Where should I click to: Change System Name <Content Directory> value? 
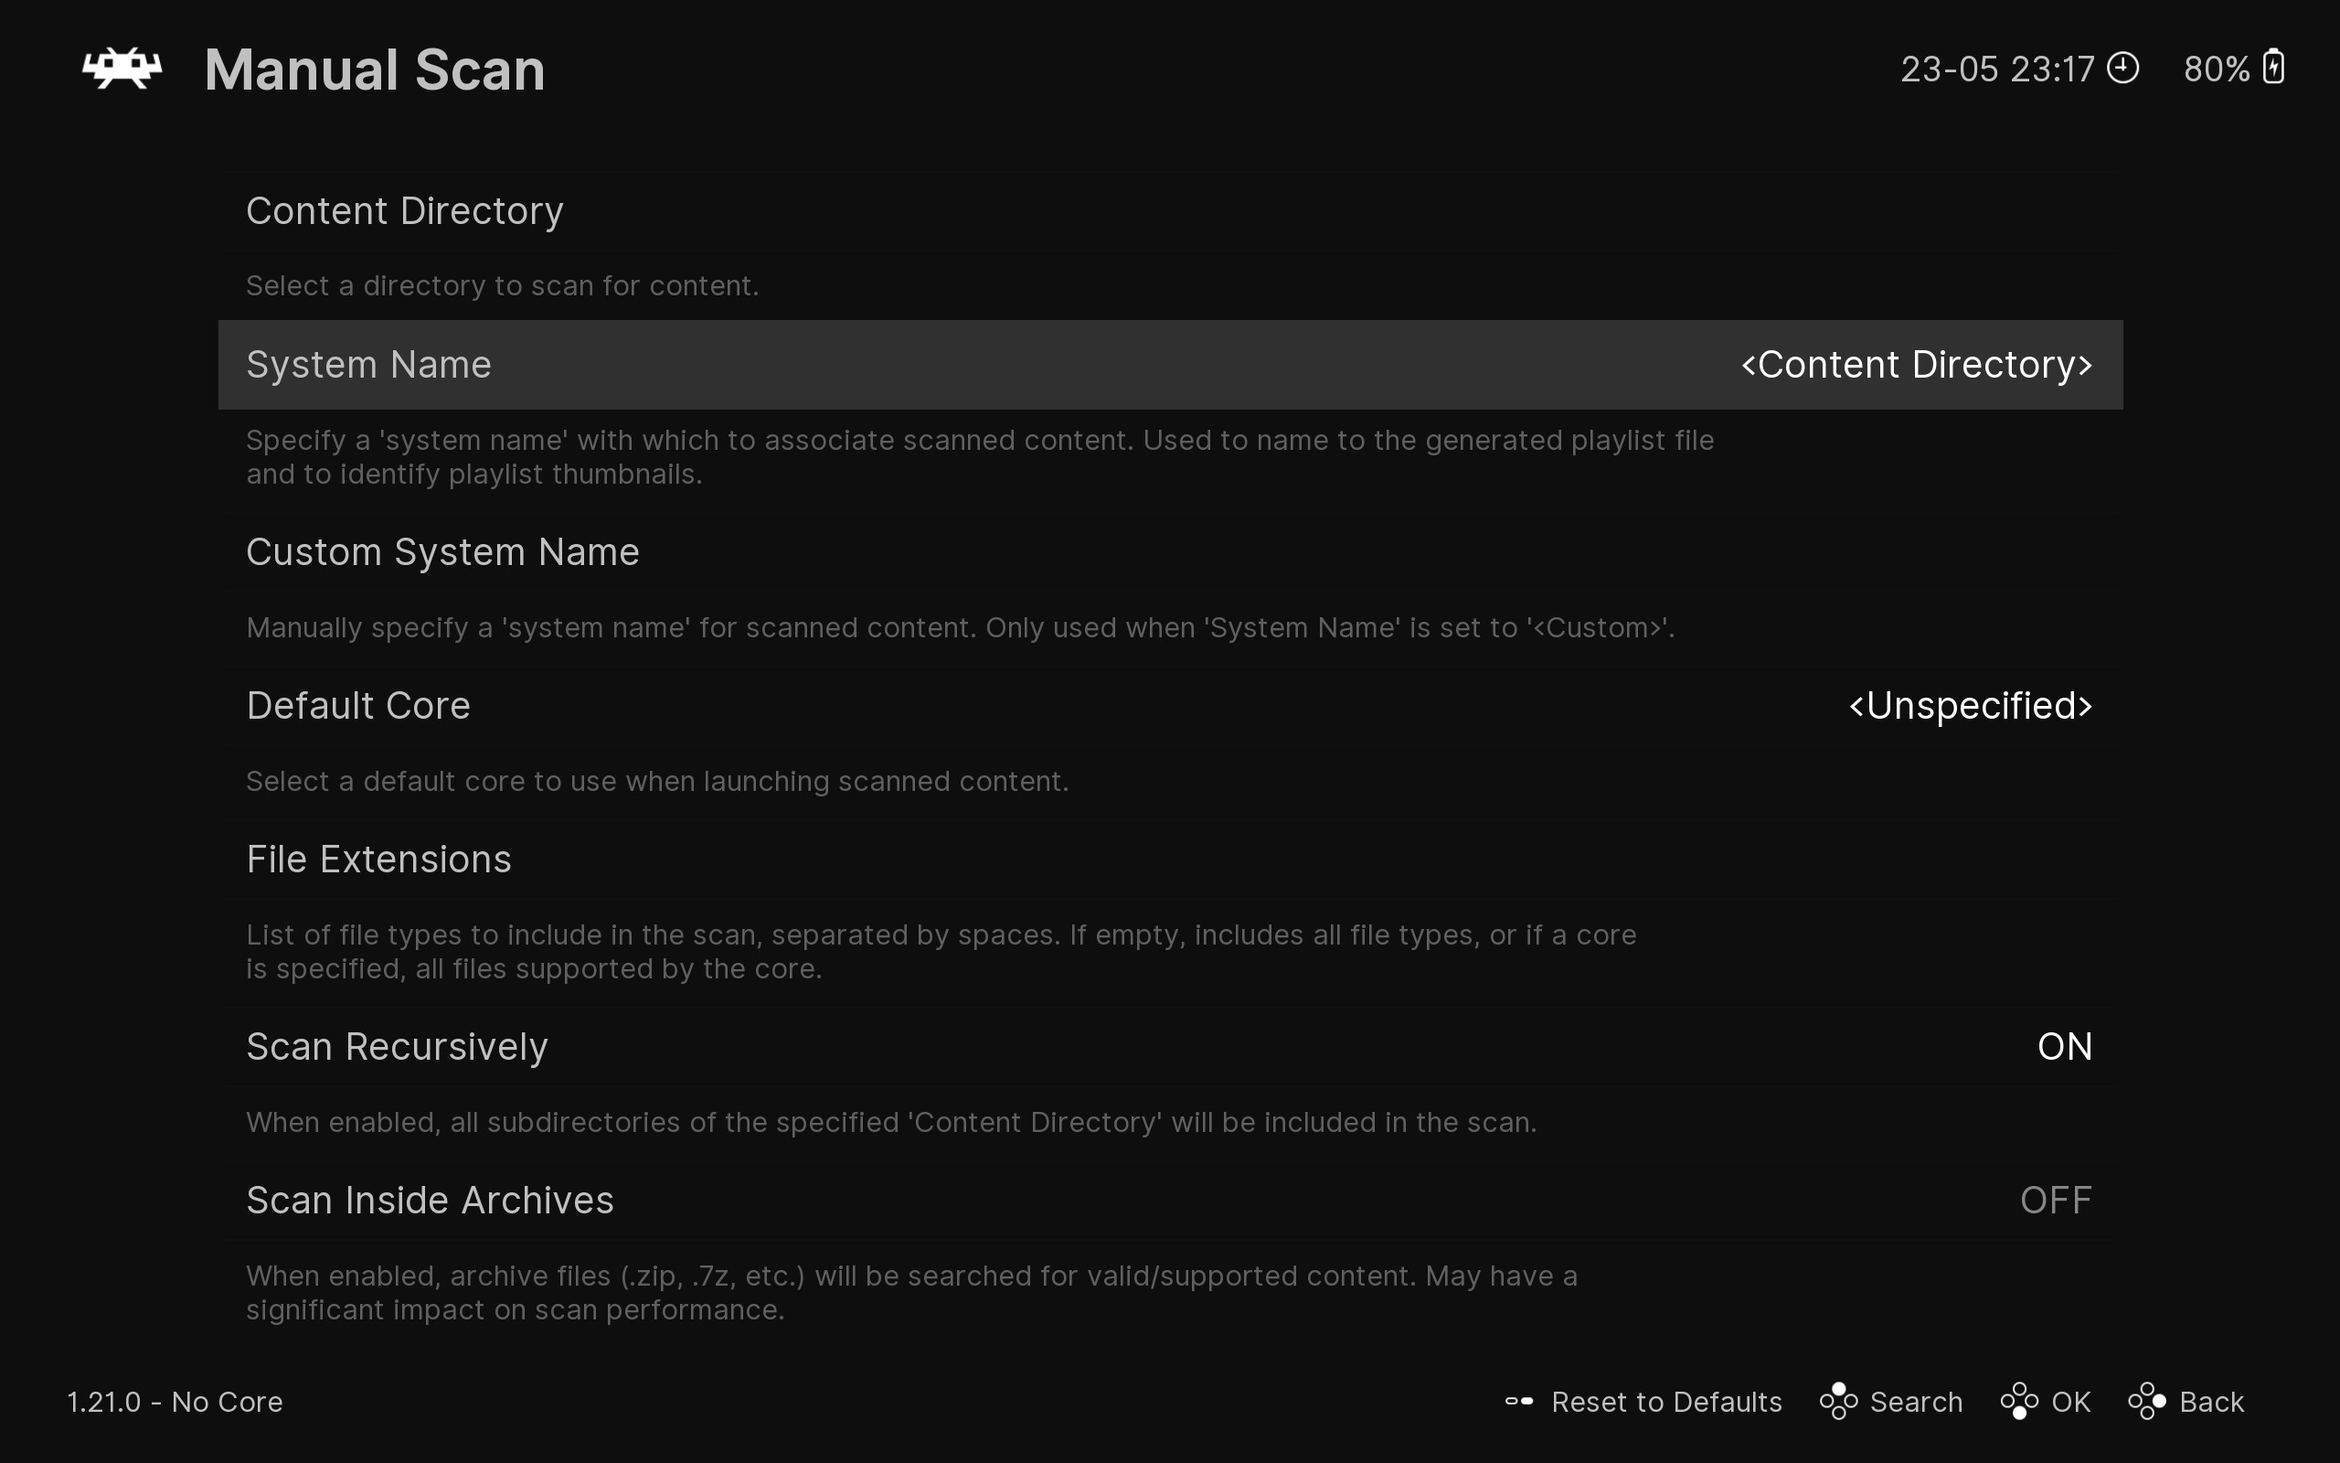pos(1917,365)
